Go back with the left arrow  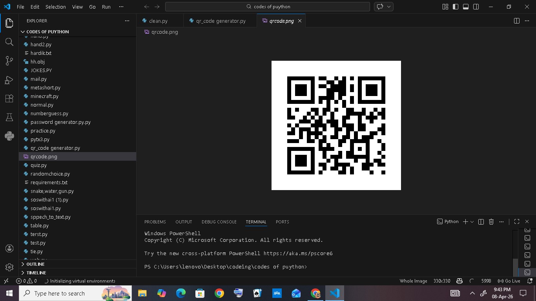[147, 7]
